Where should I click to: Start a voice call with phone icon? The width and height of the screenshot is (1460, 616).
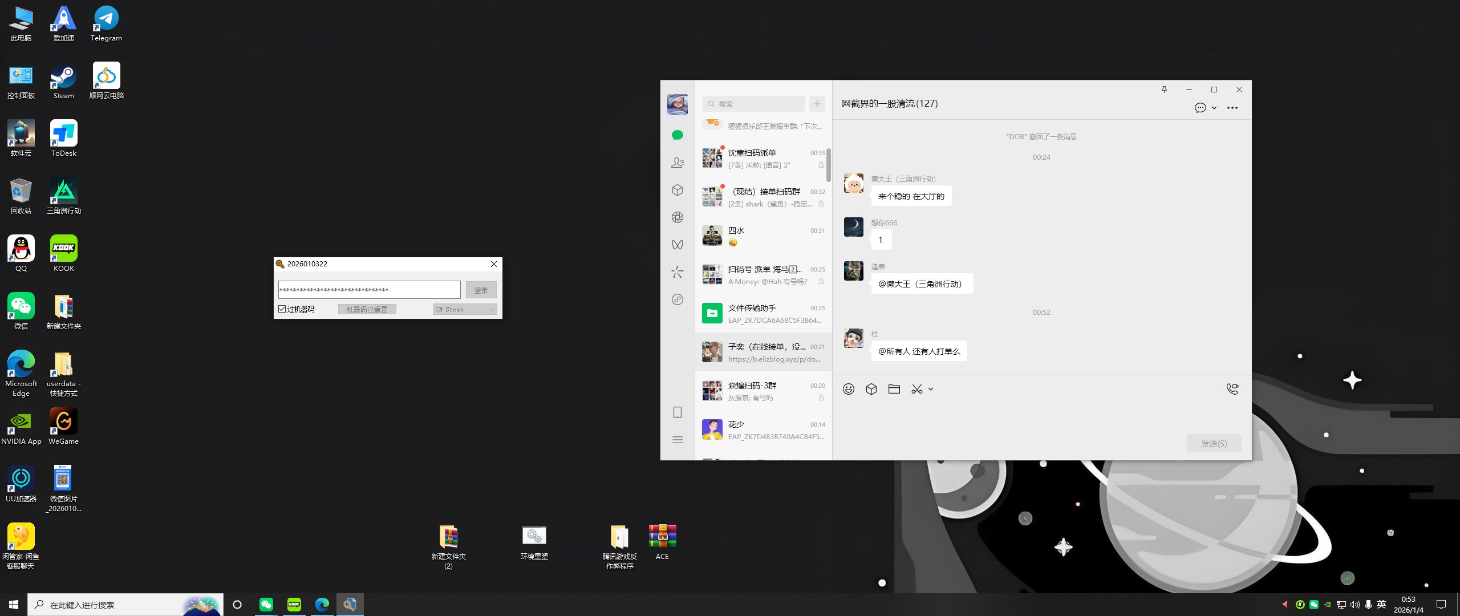tap(1232, 389)
